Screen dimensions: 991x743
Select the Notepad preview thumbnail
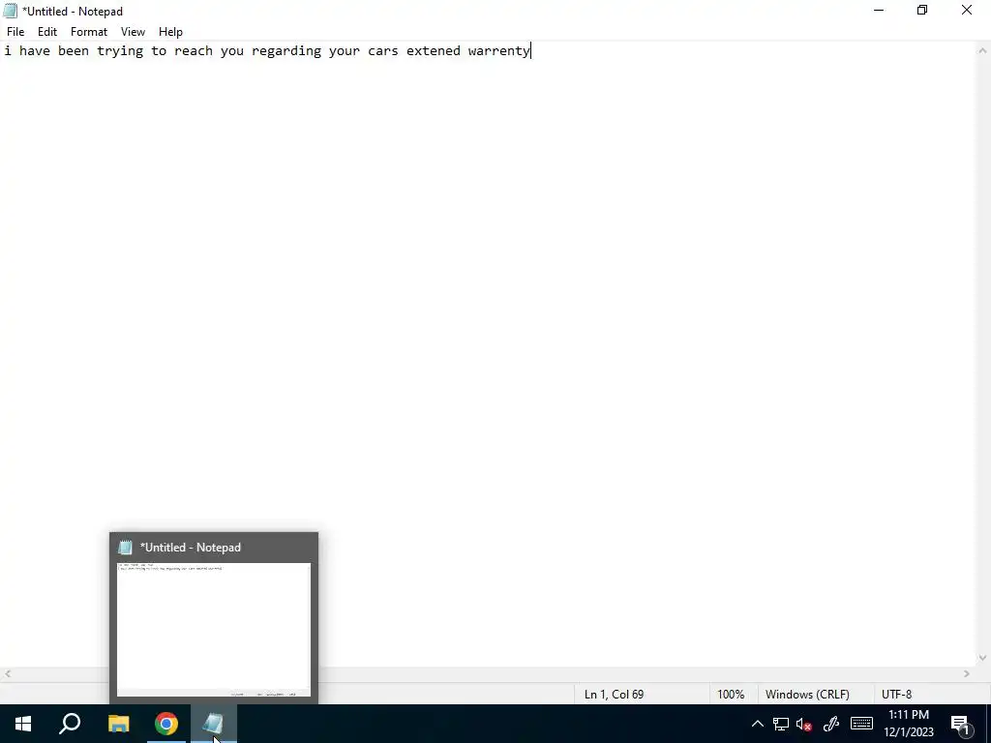click(214, 630)
